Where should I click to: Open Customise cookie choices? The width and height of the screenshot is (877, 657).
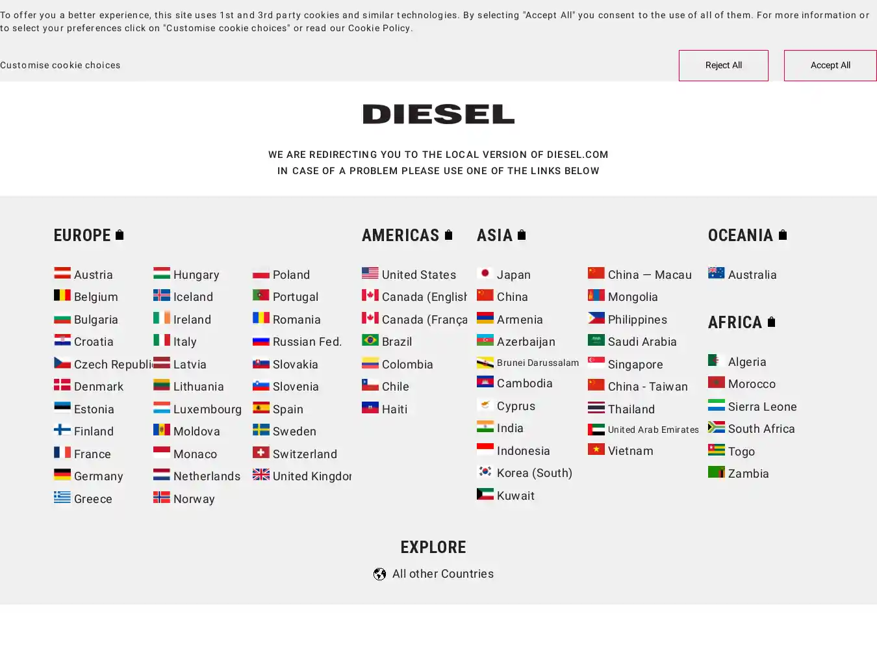click(x=60, y=65)
